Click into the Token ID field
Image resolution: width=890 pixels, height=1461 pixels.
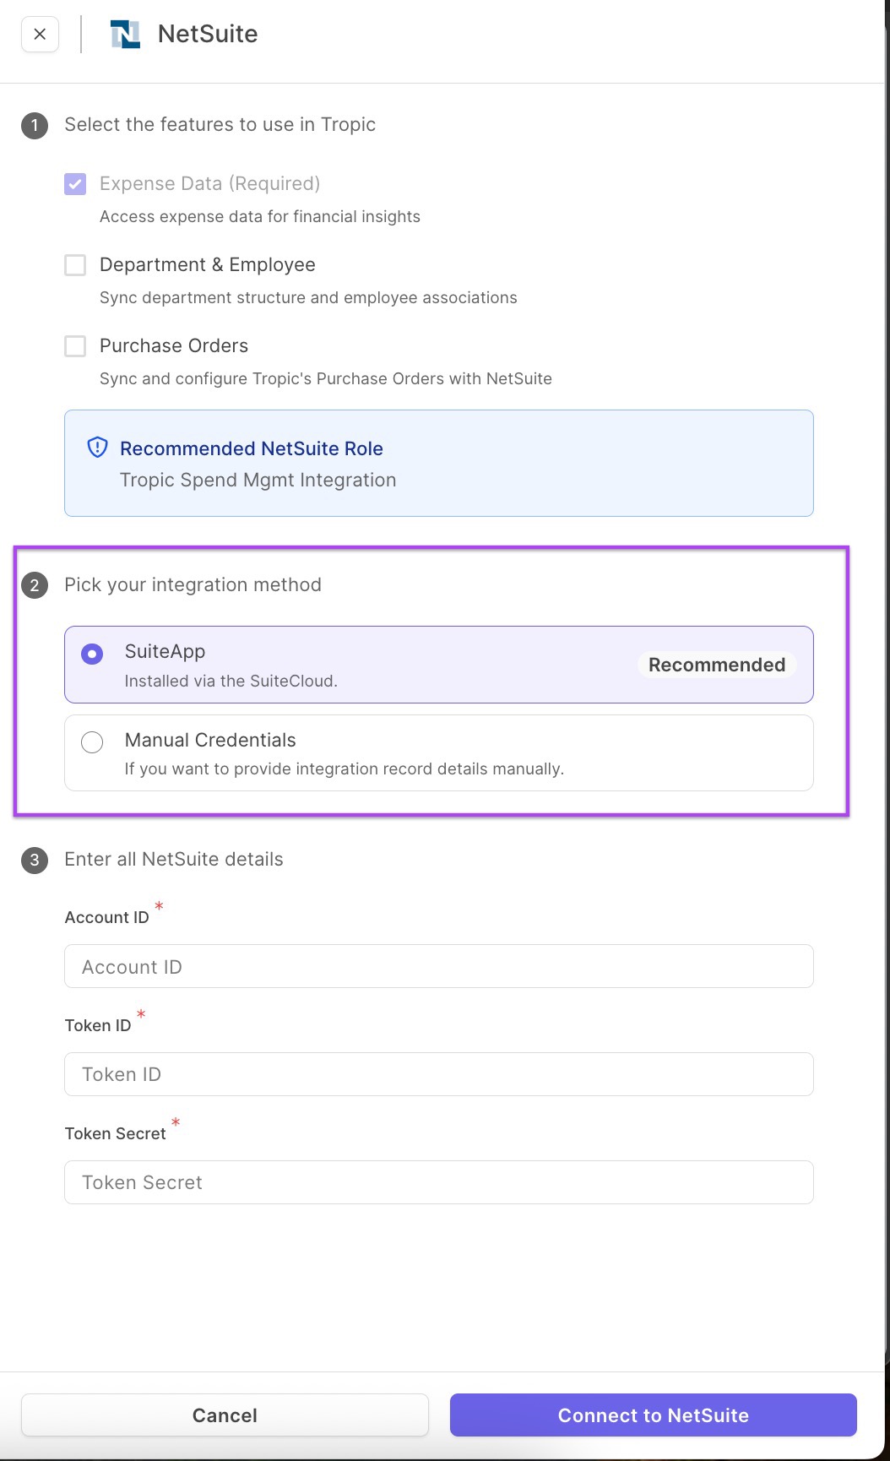pyautogui.click(x=438, y=1074)
